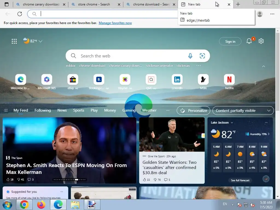The width and height of the screenshot is (280, 210).
Task: Open eBay quick link tile
Action: point(73,82)
